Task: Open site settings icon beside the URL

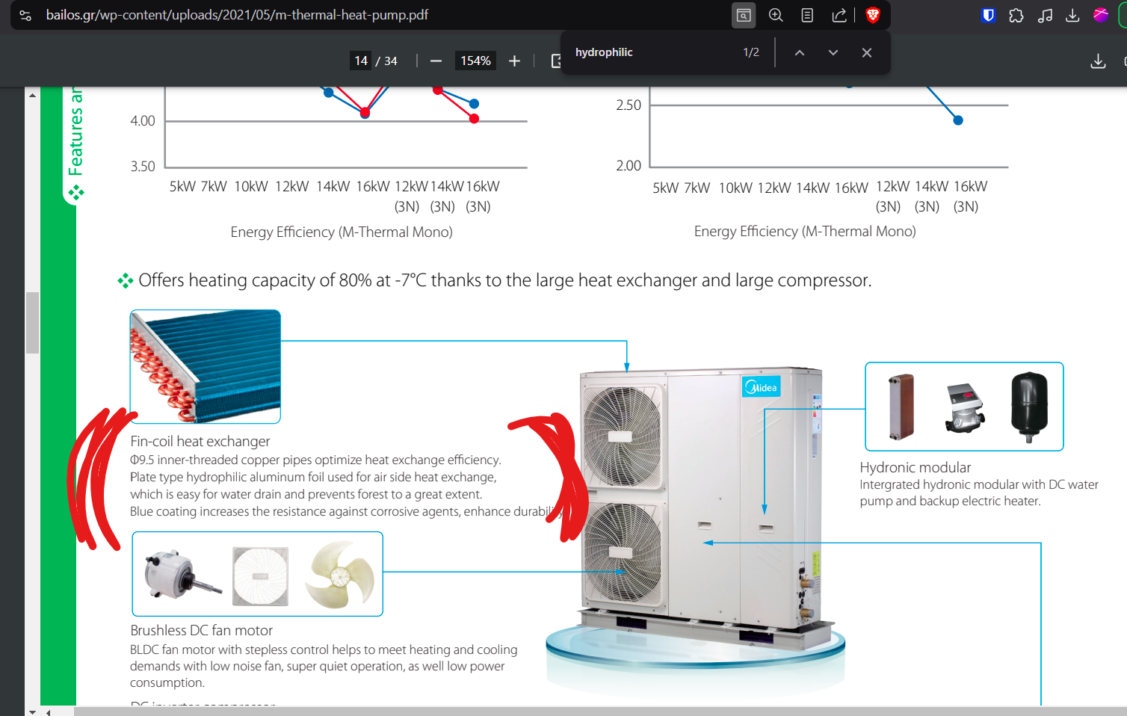Action: pos(25,15)
